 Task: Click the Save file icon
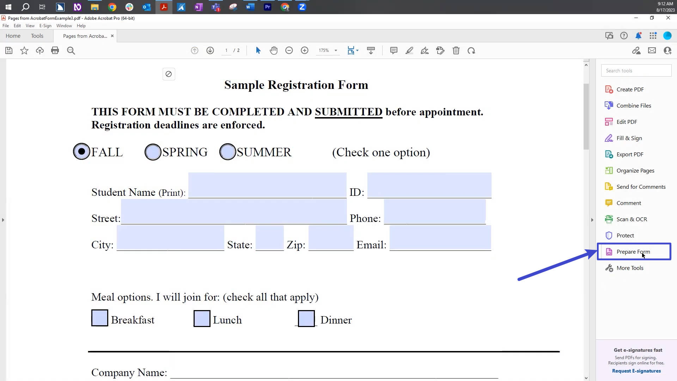9,50
